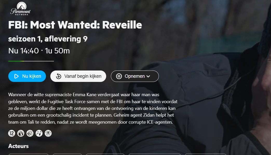Click the episode synopsis about Emma Kane
Image resolution: width=271 pixels, height=155 pixels.
[x=93, y=108]
